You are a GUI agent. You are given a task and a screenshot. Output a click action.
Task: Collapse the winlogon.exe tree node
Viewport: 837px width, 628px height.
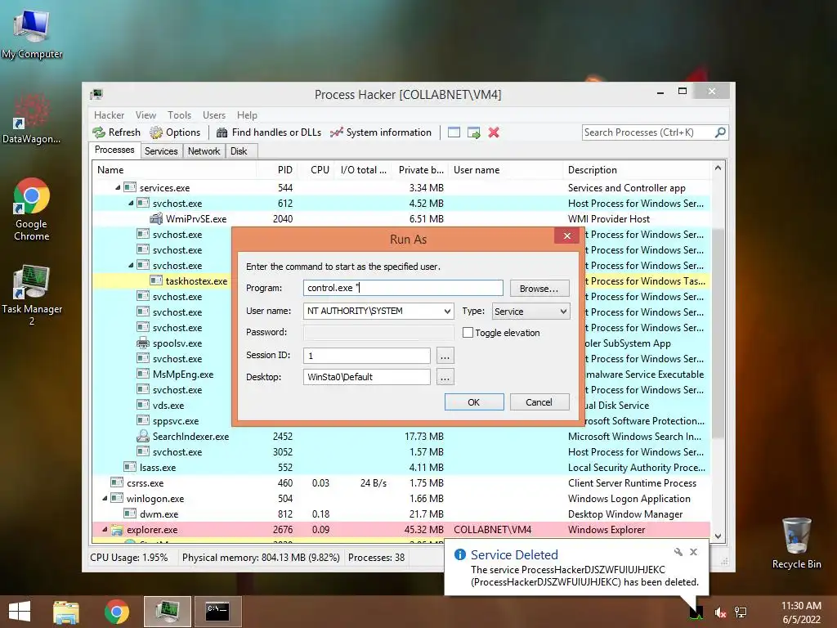click(x=105, y=498)
